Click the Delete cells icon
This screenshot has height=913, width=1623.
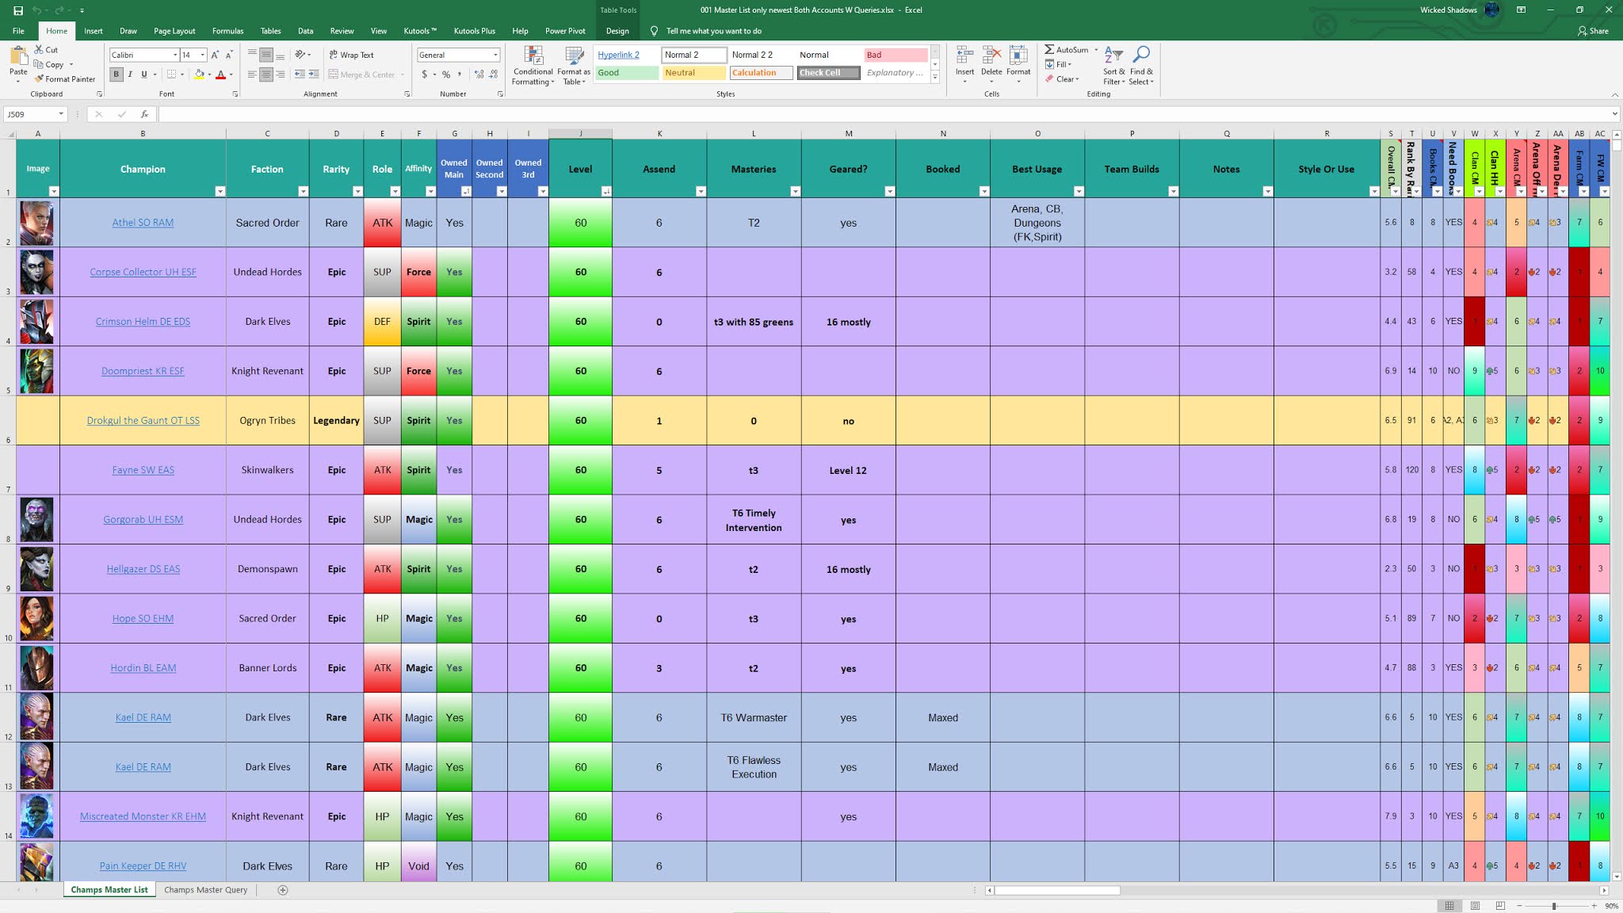991,55
